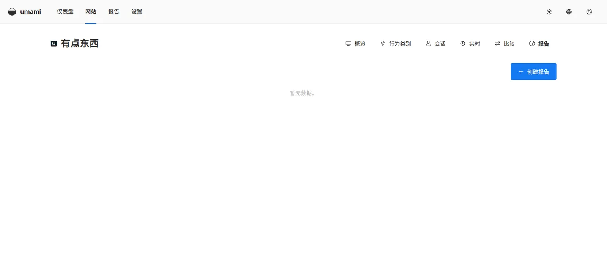Click the umami brand name text
The height and width of the screenshot is (276, 607).
pyautogui.click(x=30, y=12)
